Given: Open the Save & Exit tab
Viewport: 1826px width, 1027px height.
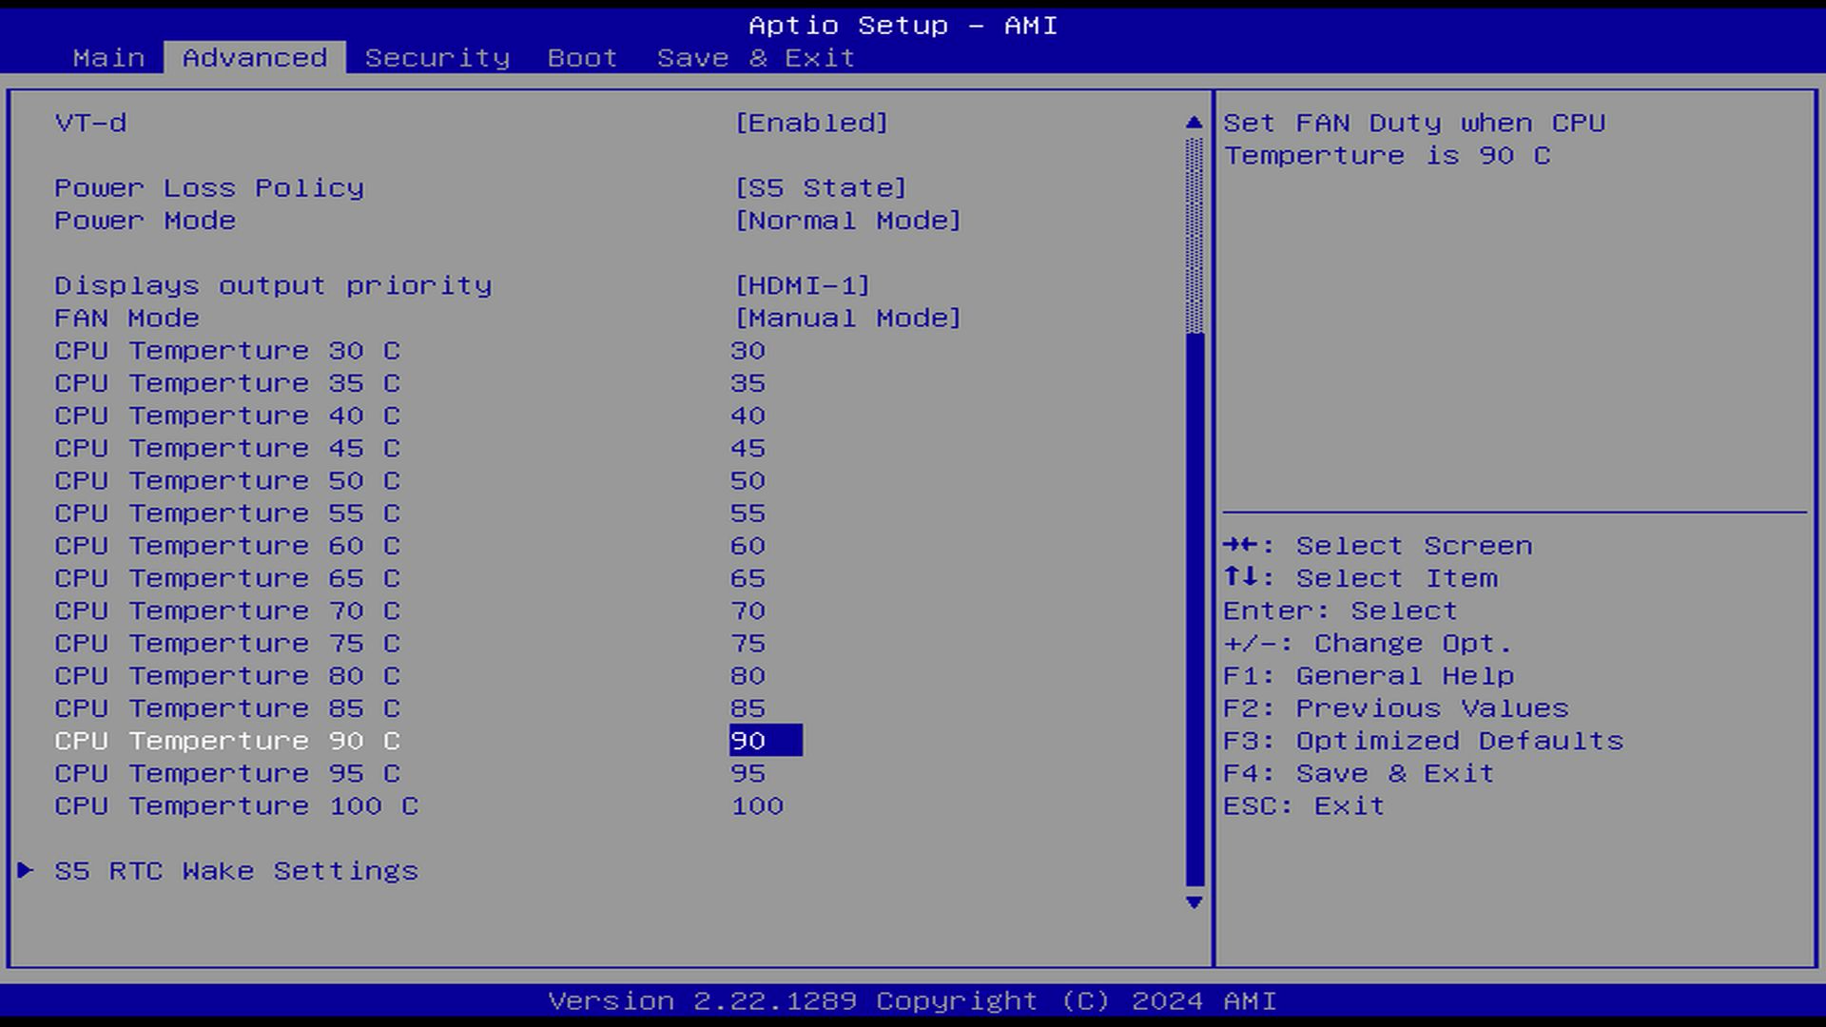Looking at the screenshot, I should 755,58.
